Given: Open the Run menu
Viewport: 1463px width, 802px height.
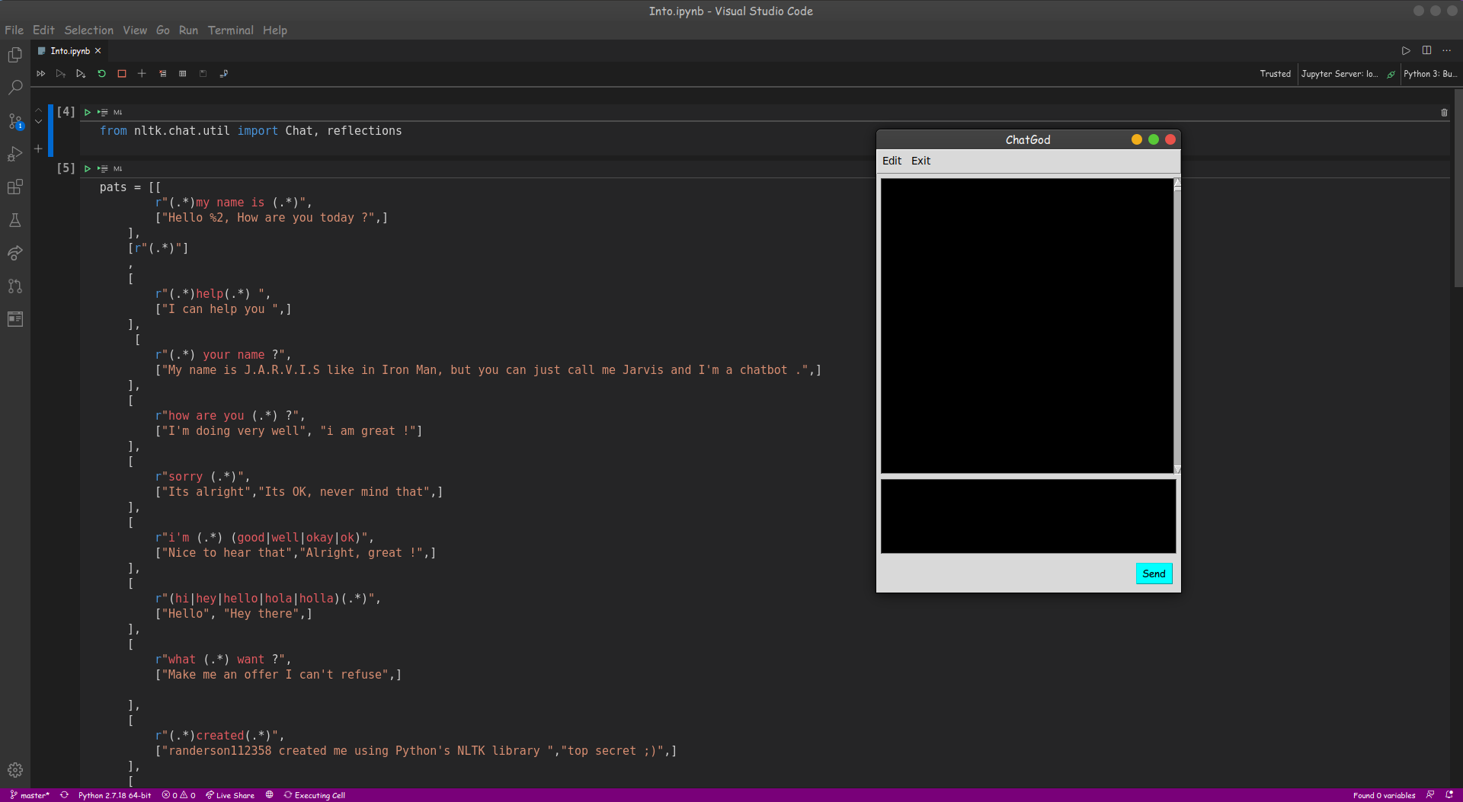Looking at the screenshot, I should (x=188, y=30).
